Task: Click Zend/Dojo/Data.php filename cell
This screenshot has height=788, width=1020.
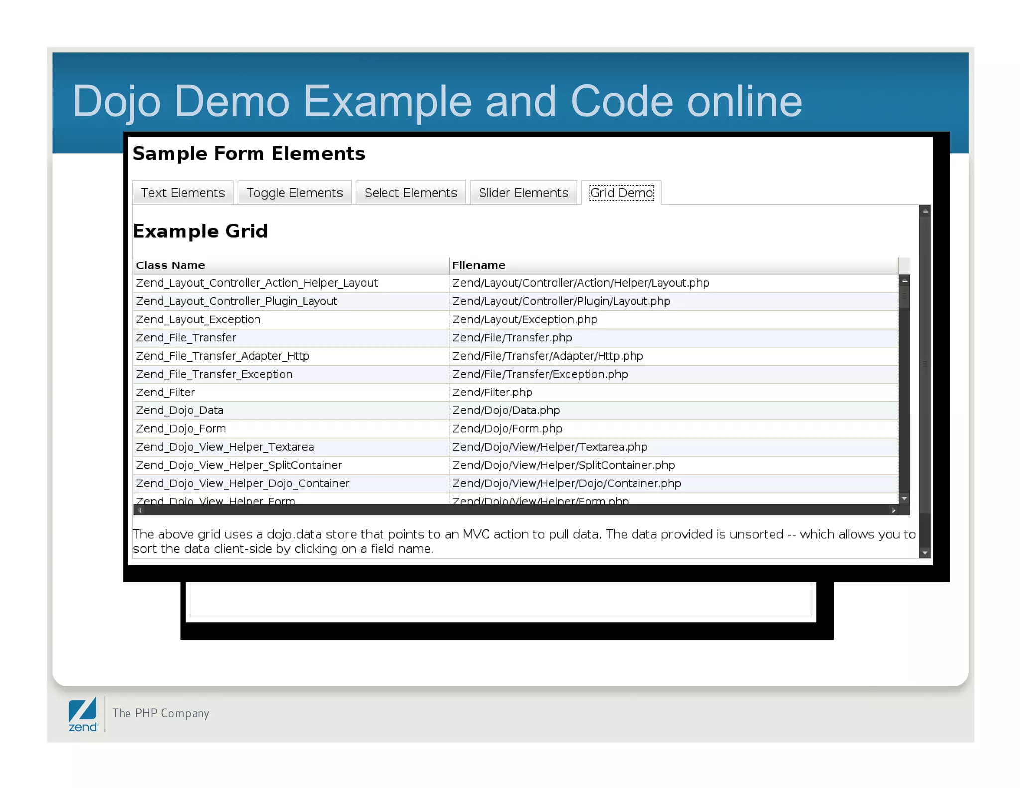Action: [674, 410]
